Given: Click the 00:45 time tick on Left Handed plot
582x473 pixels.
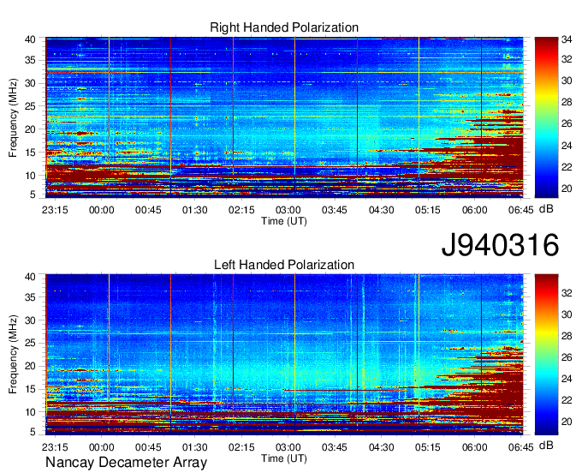Looking at the screenshot, I should pos(148,447).
